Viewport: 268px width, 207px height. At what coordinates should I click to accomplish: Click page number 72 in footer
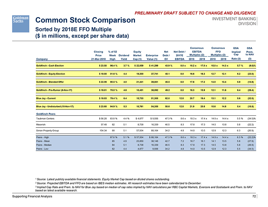[x=254, y=196]
